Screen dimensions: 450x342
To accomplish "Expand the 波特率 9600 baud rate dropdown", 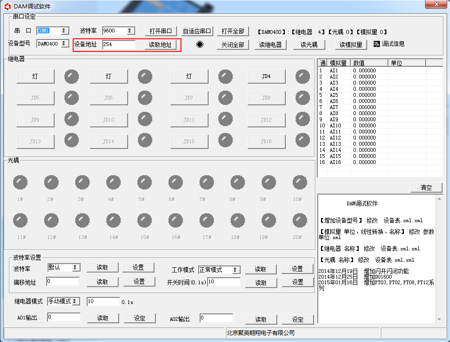I will click(130, 31).
